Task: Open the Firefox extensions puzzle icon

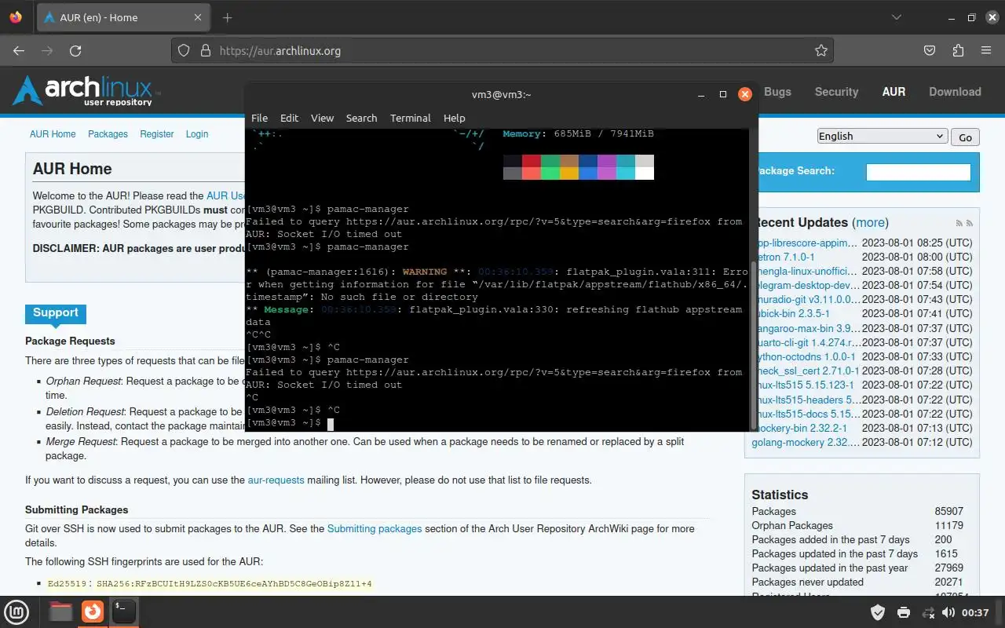Action: [x=958, y=50]
